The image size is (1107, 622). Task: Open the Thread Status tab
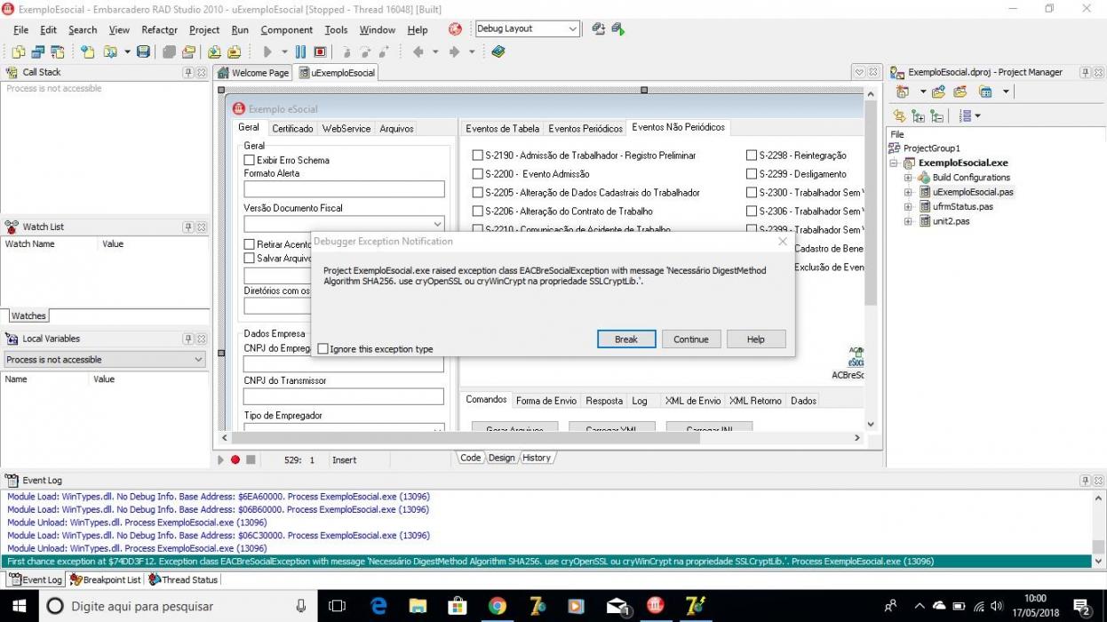(183, 579)
